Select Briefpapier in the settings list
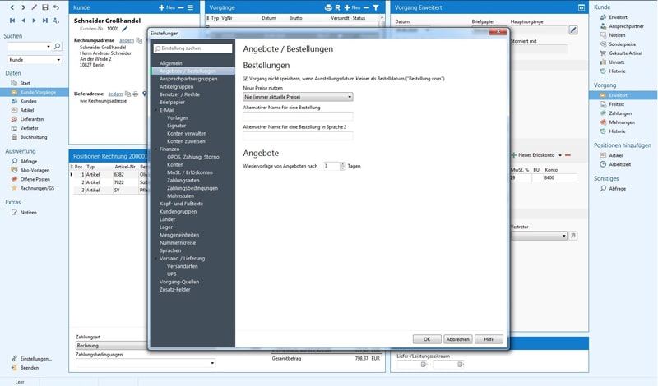The width and height of the screenshot is (658, 386). point(174,103)
